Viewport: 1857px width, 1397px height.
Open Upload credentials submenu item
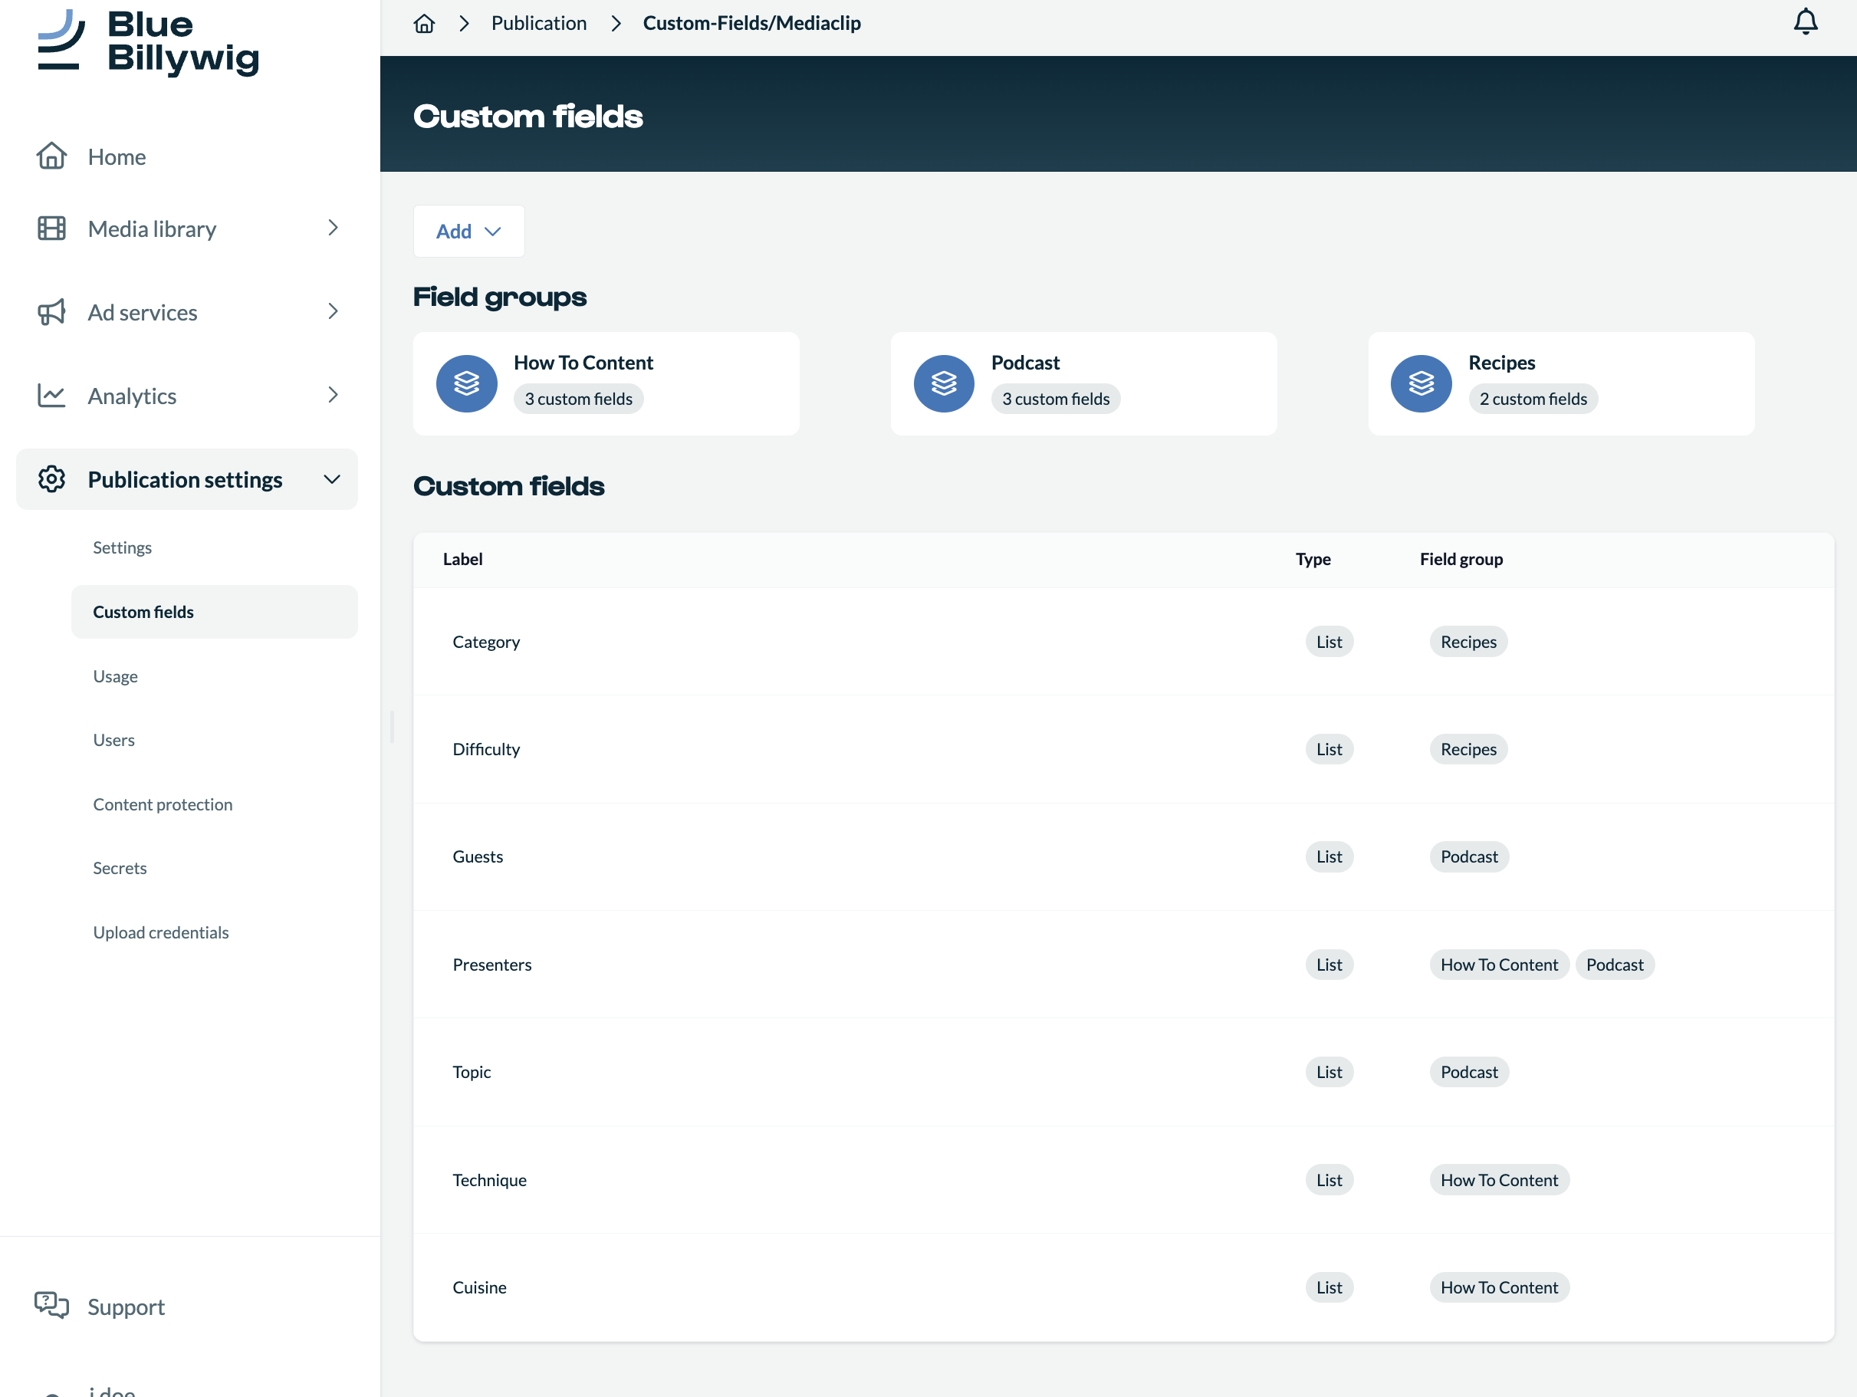click(x=160, y=932)
